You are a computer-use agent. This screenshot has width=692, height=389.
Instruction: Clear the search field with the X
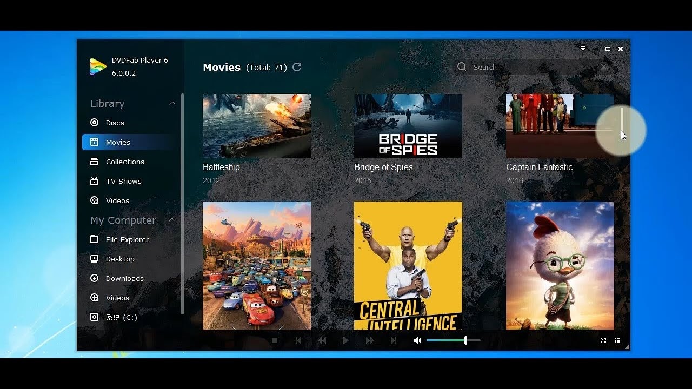[604, 67]
